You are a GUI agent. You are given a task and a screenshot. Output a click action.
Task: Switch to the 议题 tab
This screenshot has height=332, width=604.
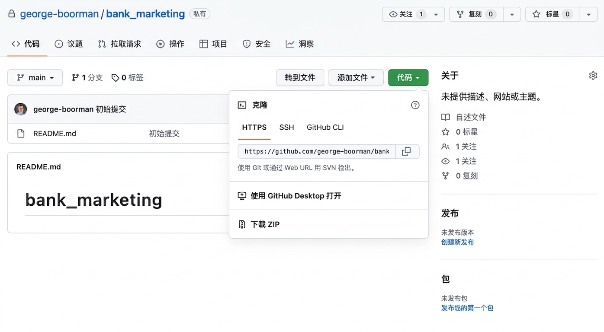coord(68,44)
